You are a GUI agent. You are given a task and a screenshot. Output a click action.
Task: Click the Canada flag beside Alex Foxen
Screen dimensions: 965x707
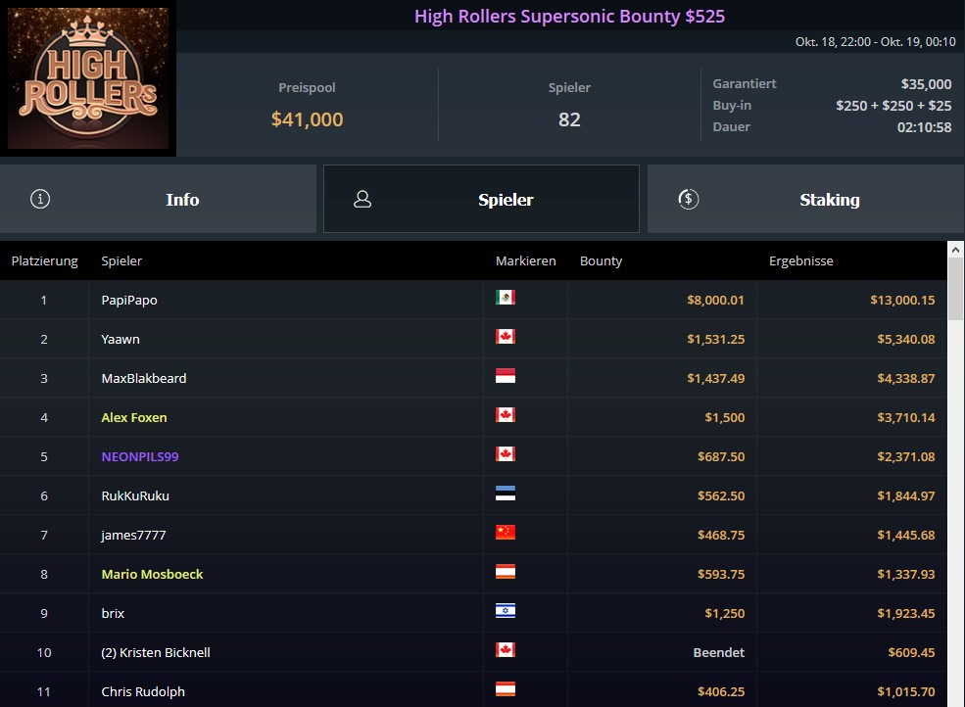coord(506,415)
